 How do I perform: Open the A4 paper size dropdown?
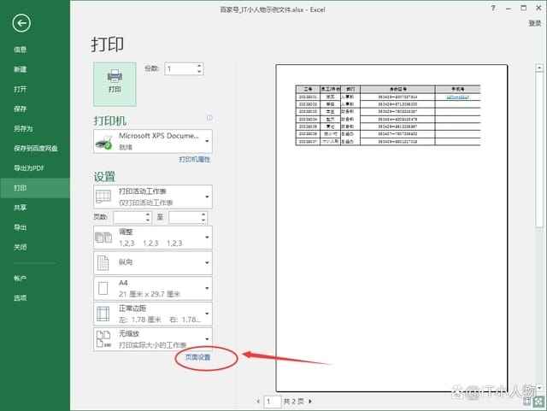tap(153, 288)
